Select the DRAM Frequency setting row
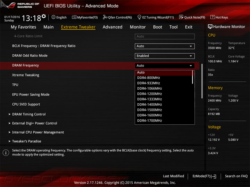250x187 pixels. (100, 65)
